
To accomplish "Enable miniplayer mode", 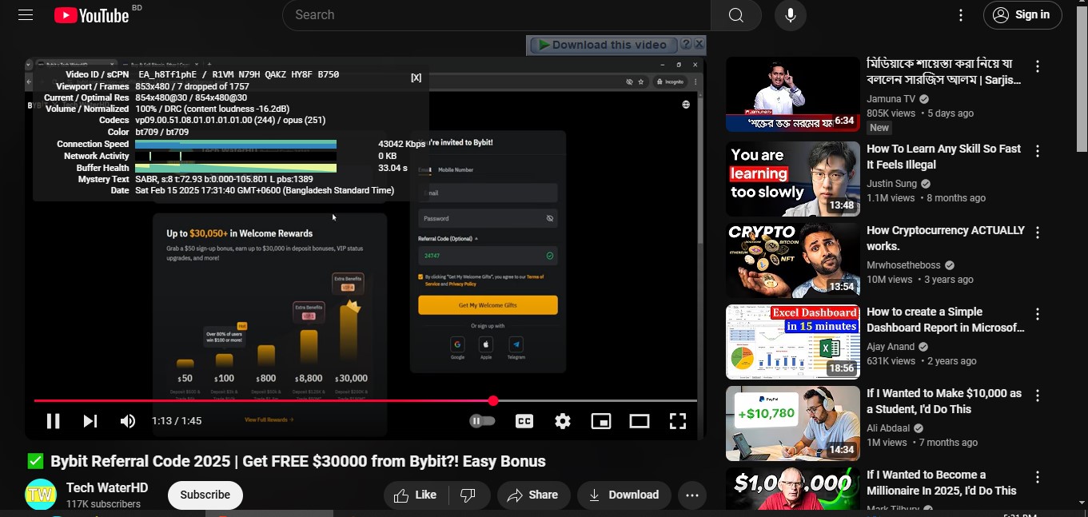I will (x=601, y=421).
